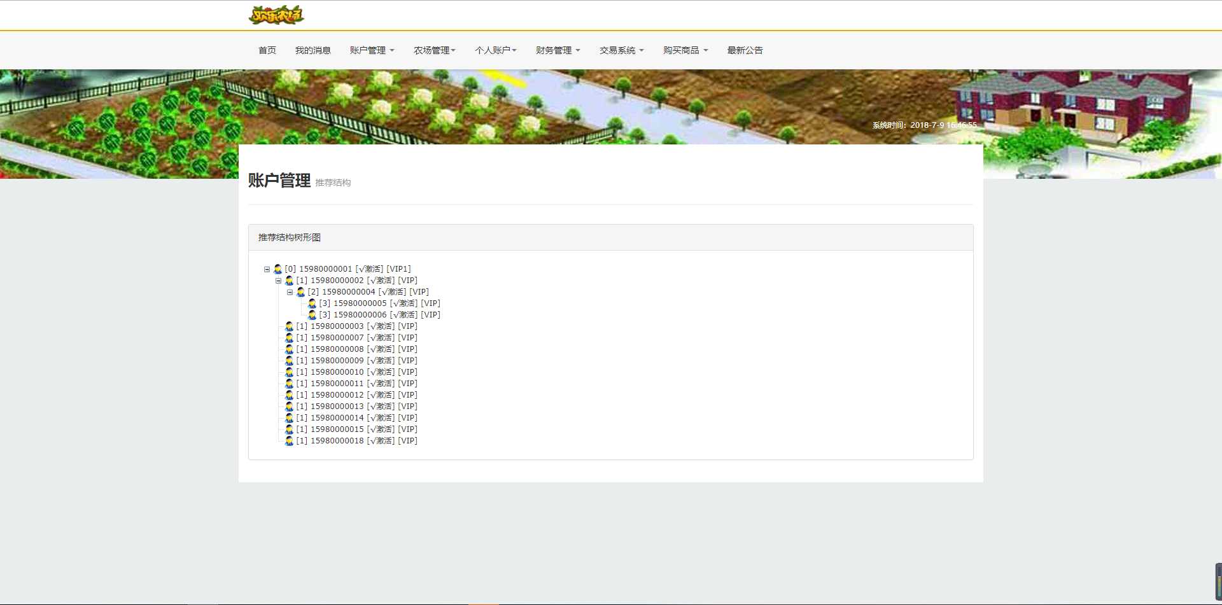Select tree row text [1] 15980000014
Screen dimensions: 1222x605
(x=356, y=418)
